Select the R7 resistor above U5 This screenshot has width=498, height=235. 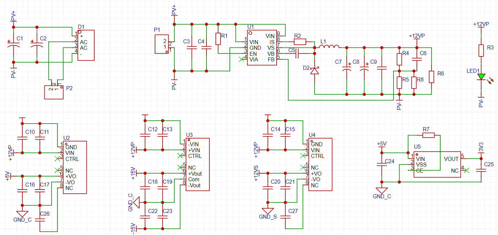pyautogui.click(x=429, y=135)
